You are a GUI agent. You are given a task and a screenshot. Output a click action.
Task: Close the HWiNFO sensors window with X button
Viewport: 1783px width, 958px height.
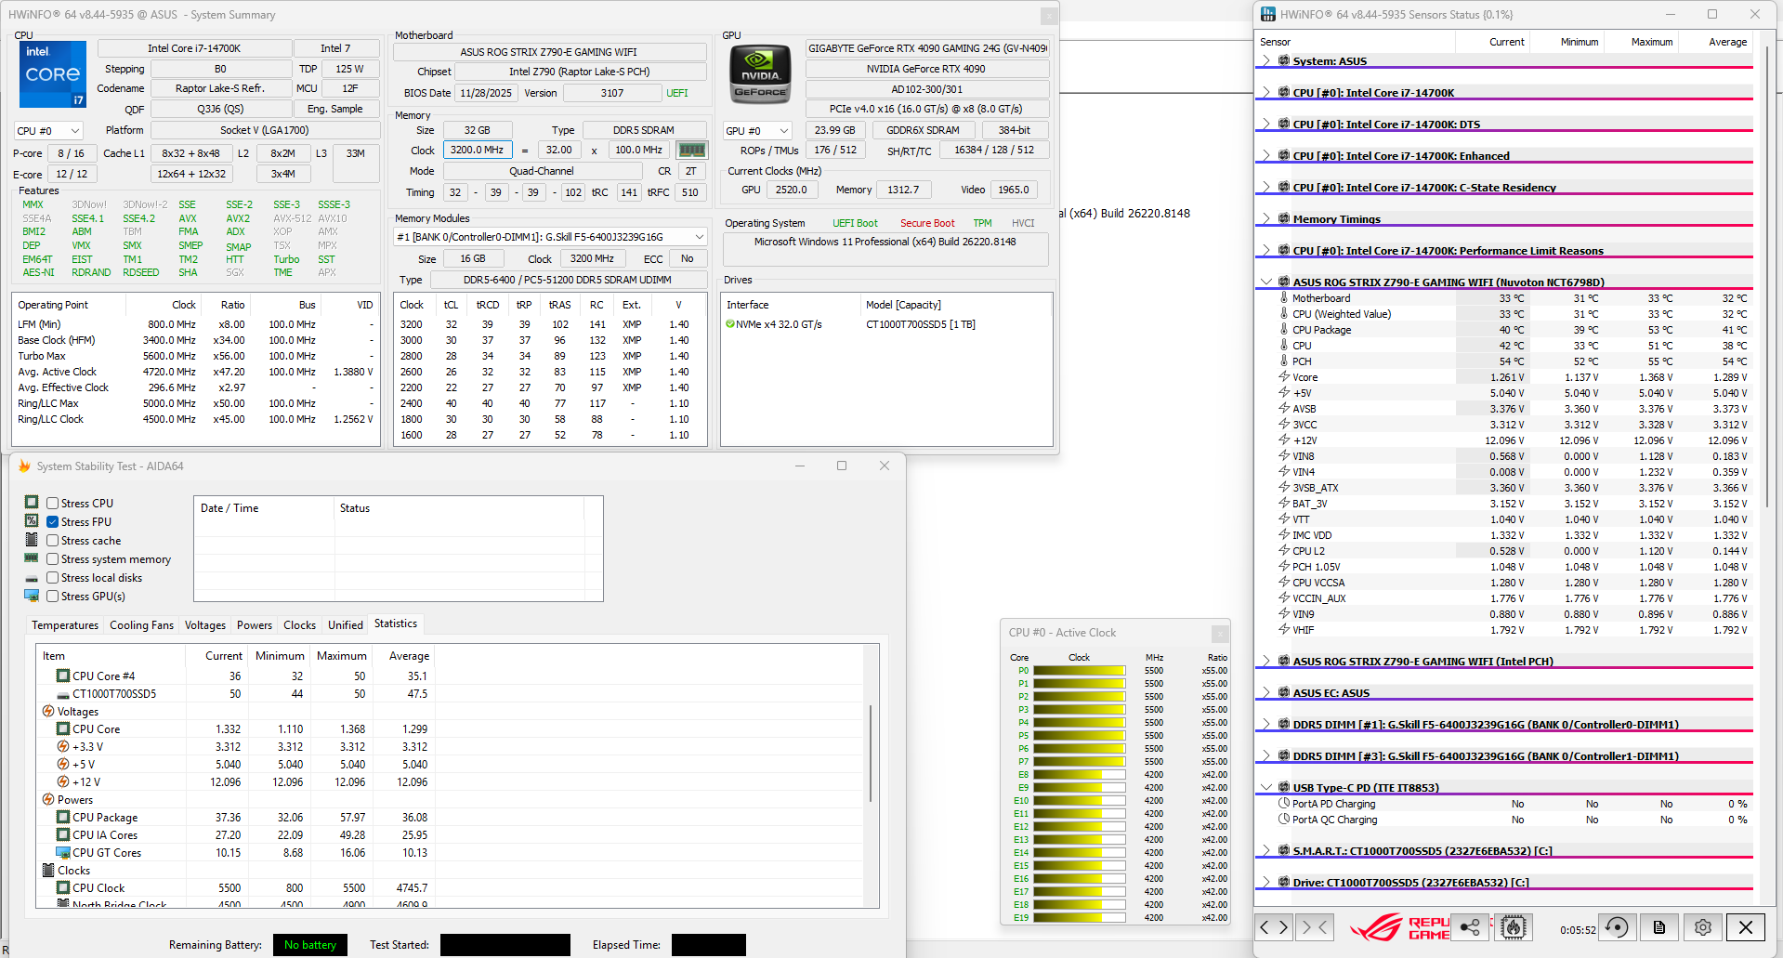[x=1754, y=14]
